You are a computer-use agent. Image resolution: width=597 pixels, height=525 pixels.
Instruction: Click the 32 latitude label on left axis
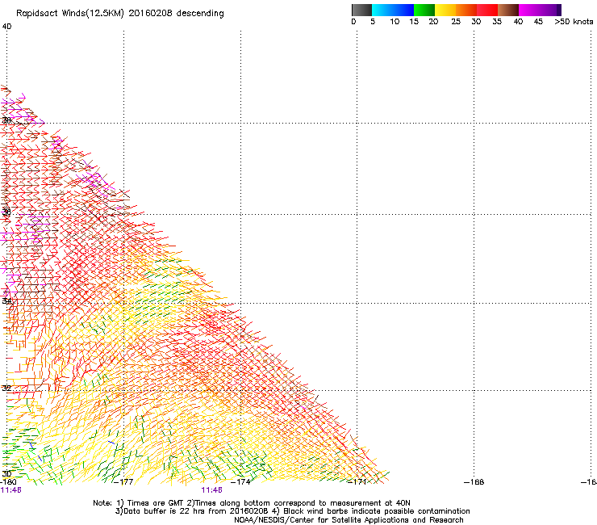coord(6,388)
